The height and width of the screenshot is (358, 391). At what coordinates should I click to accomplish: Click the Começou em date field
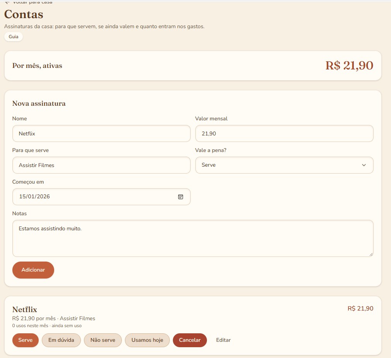[x=101, y=197]
